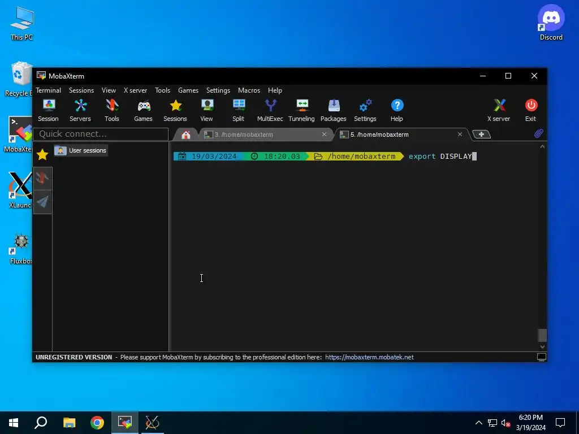Open the View menu in menu bar

point(109,90)
